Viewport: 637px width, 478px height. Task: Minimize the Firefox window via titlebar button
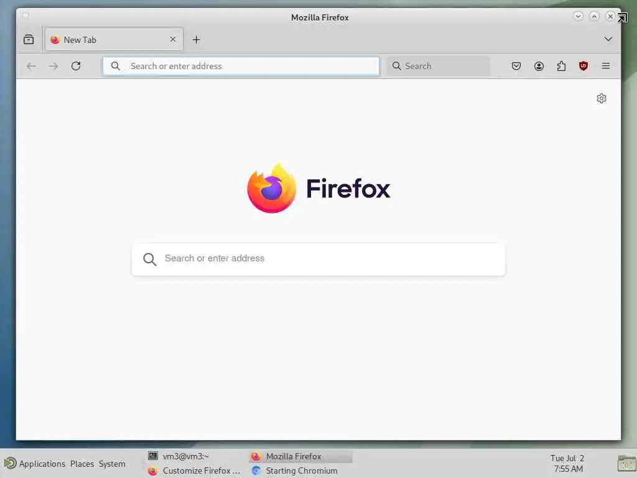[x=578, y=16]
